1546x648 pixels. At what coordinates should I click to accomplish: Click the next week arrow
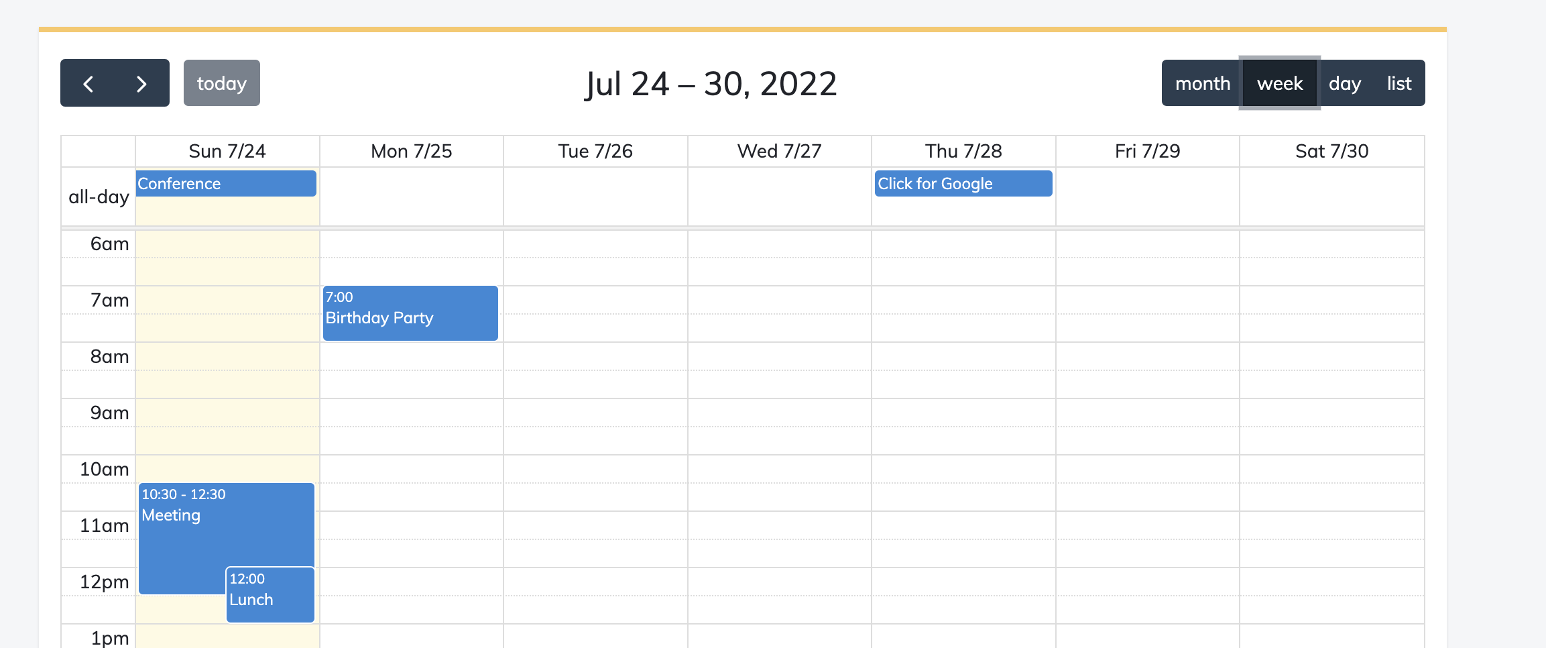coord(141,83)
